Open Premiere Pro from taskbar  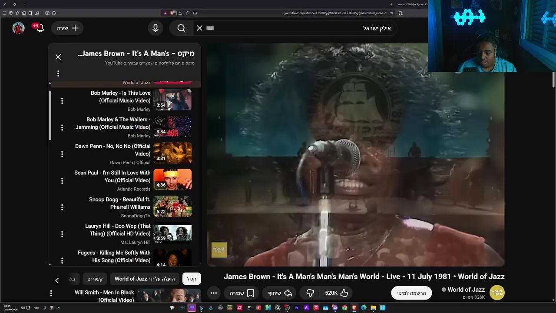[297, 308]
